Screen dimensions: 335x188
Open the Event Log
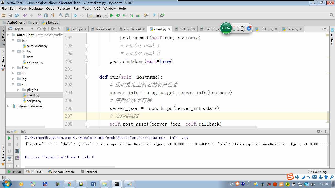(x=317, y=172)
